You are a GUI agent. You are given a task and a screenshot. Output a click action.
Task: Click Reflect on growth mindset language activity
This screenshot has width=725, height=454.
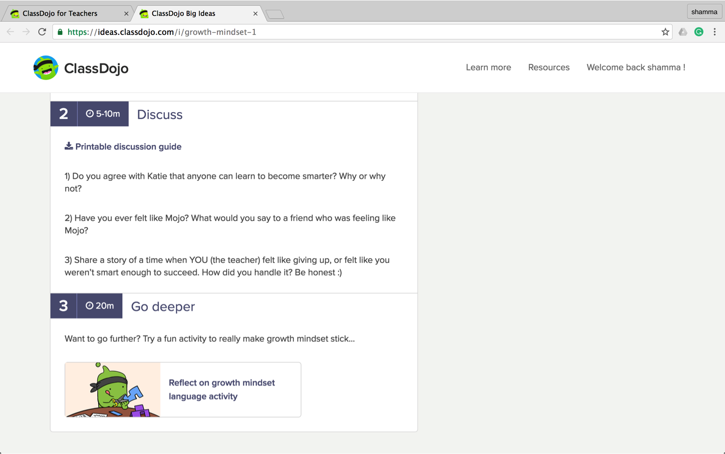click(222, 389)
